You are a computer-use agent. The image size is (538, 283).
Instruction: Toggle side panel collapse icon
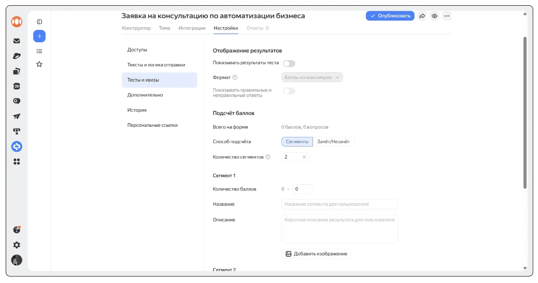(x=40, y=21)
